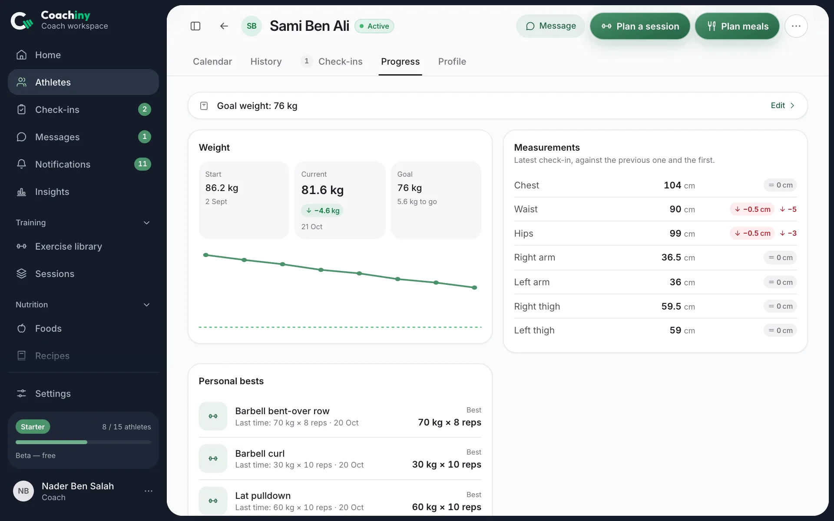The width and height of the screenshot is (834, 521).
Task: Click the '5.6 kg to go' goal text
Action: click(x=417, y=202)
